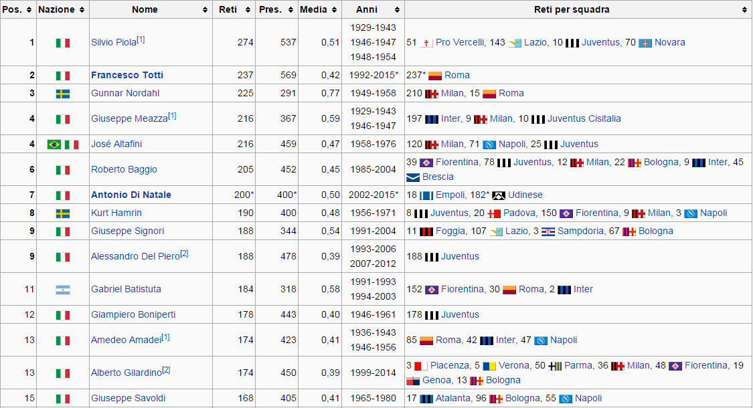This screenshot has height=408, width=753.
Task: Click the Milan crest in Gunnar Nordahl's row
Action: click(432, 94)
